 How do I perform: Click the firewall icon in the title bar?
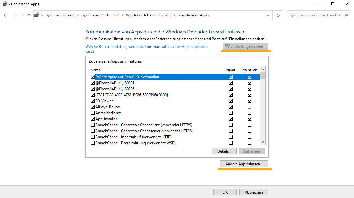[4, 4]
